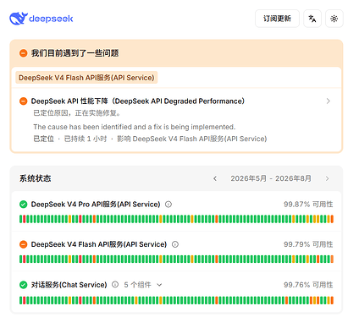Click the 99.87% 可用性 value
Image resolution: width=348 pixels, height=317 pixels.
pos(308,204)
